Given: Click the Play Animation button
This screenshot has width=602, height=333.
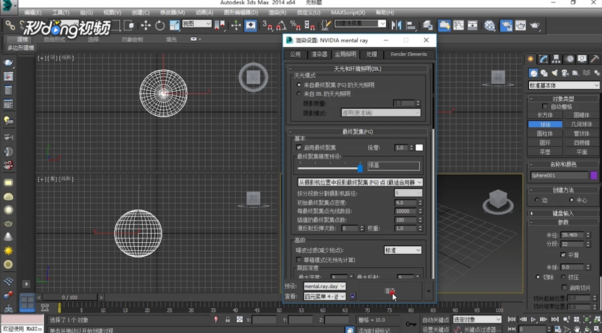Looking at the screenshot, I should click(x=534, y=319).
